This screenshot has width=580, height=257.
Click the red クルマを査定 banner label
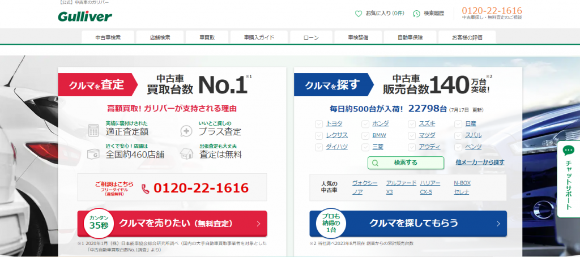(98, 85)
